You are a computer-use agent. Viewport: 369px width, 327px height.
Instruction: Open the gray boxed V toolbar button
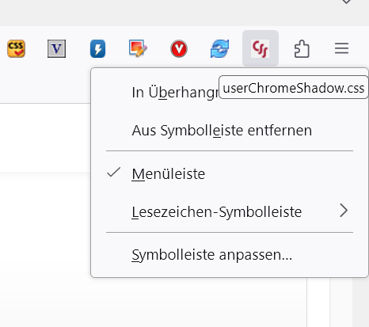click(x=56, y=48)
